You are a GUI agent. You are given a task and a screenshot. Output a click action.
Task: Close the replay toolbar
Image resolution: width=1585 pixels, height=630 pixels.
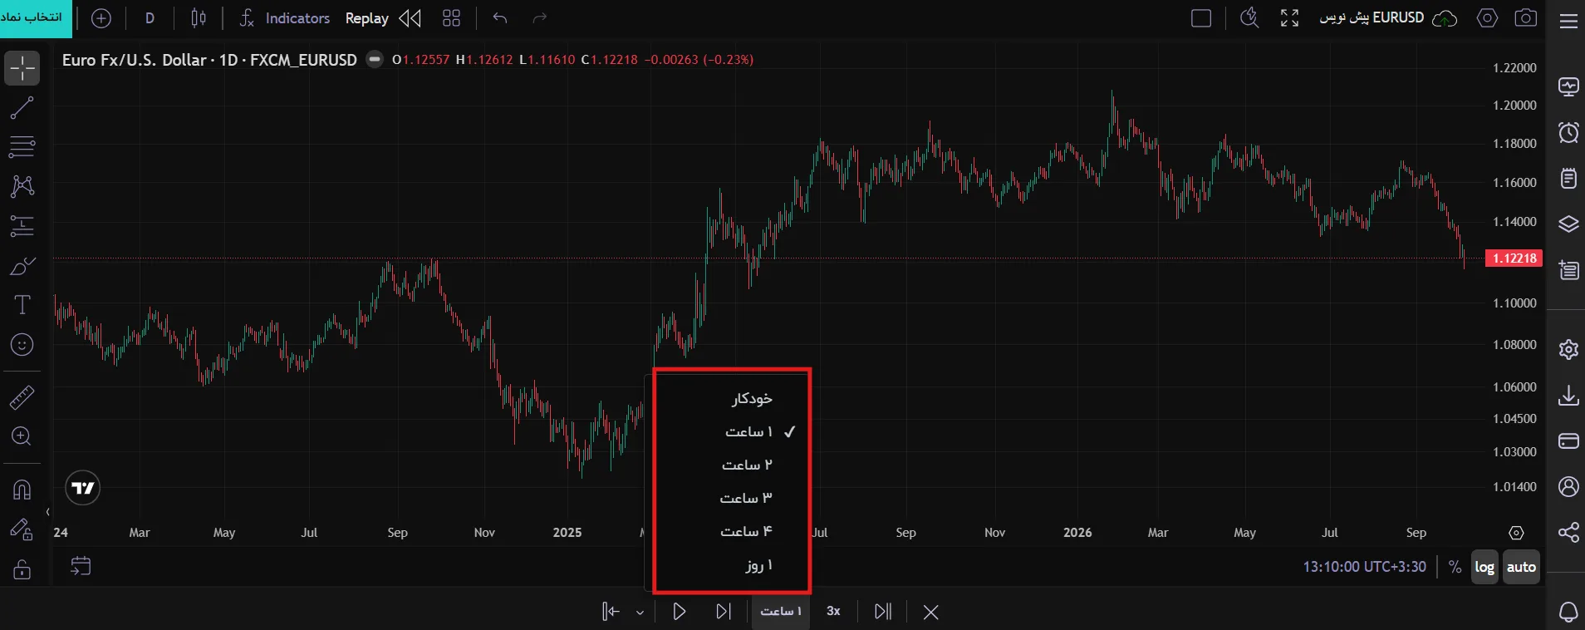[x=931, y=612]
